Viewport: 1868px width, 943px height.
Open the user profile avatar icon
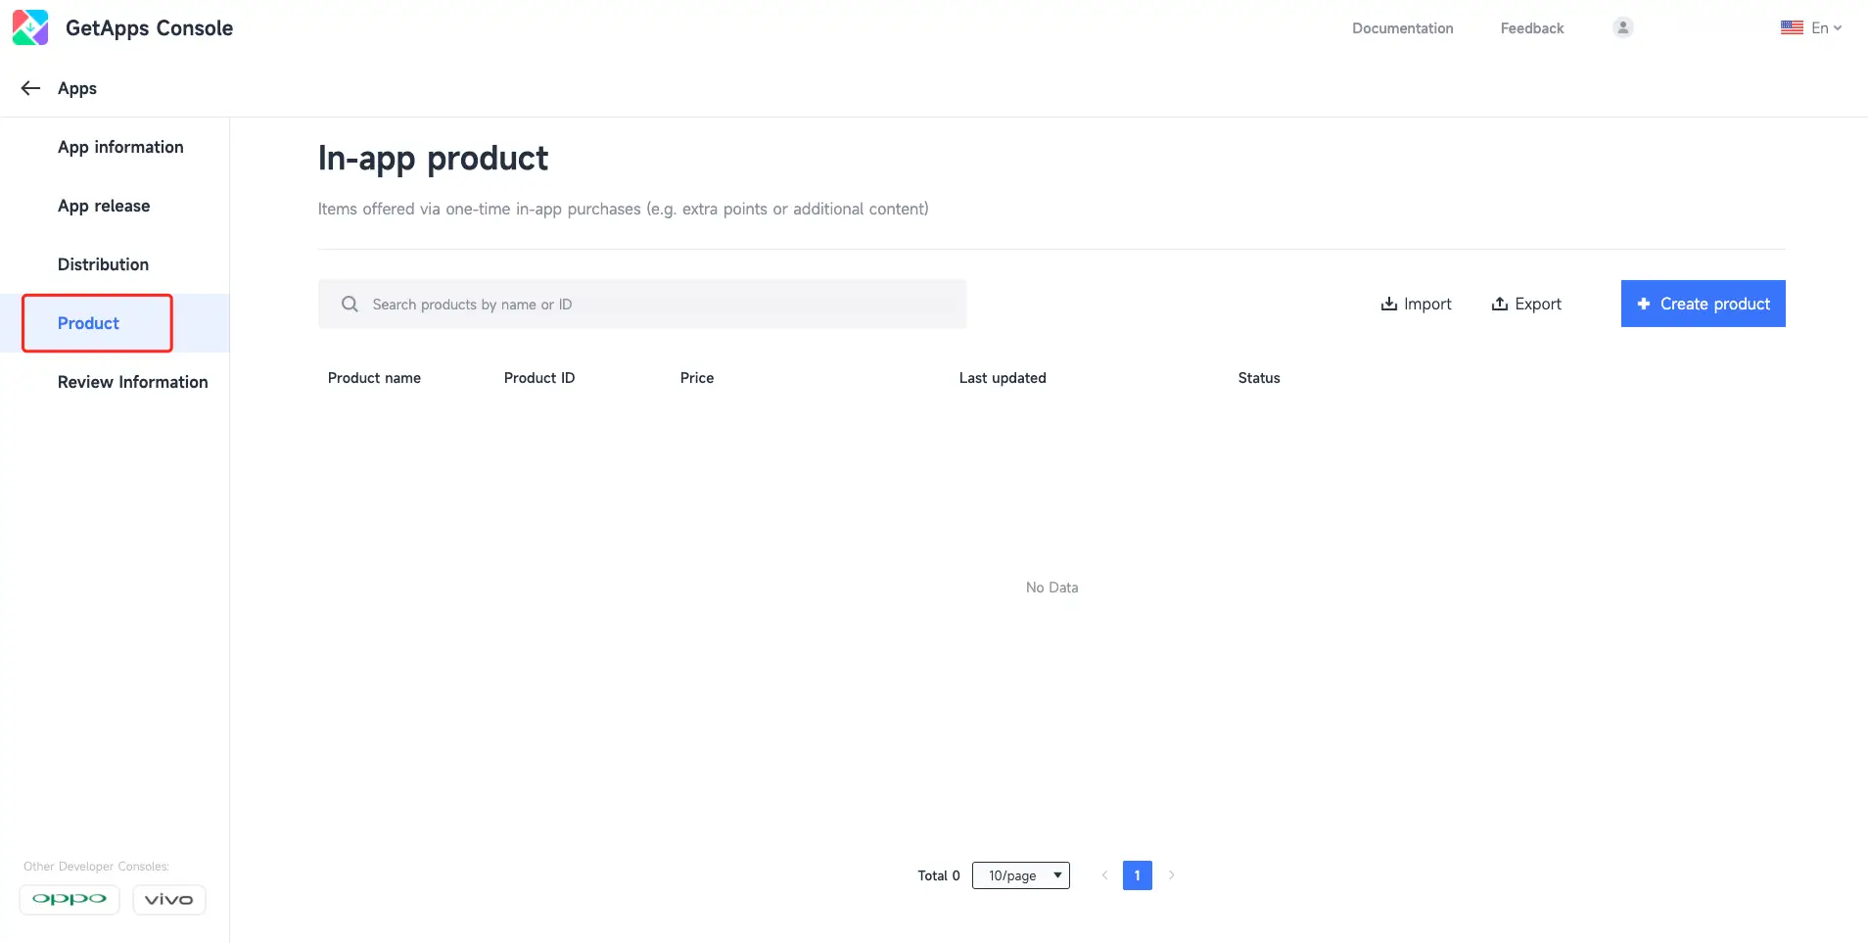1622,27
